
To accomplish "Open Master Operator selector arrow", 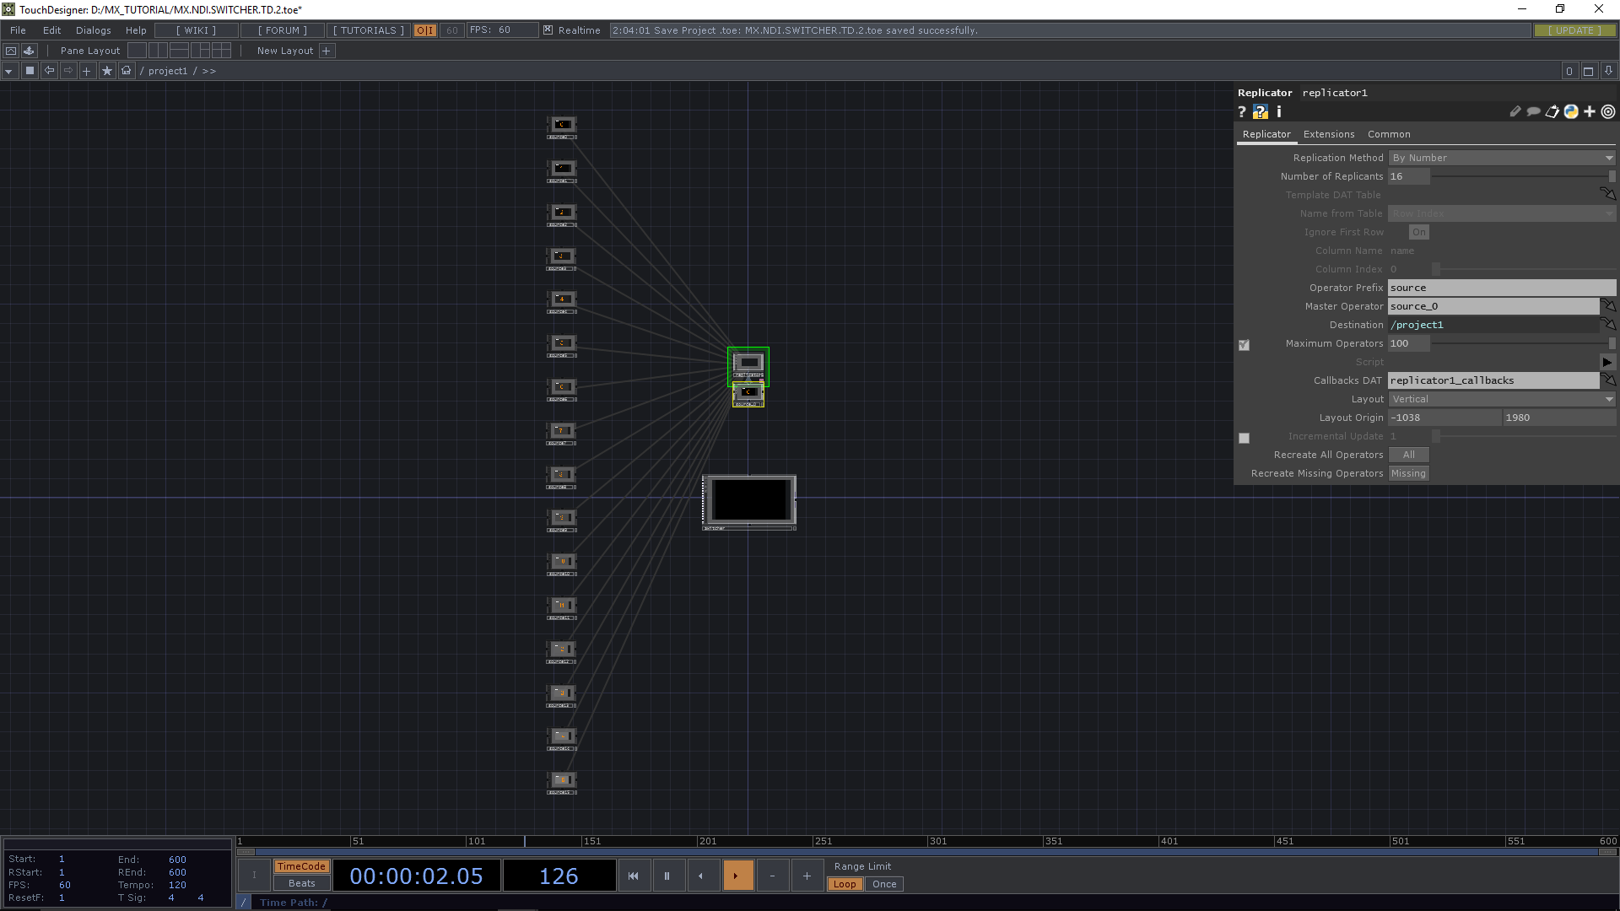I will coord(1608,305).
